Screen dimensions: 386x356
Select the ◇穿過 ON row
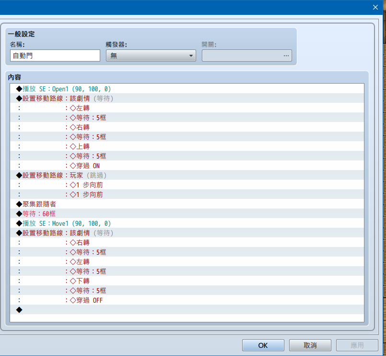tap(187, 166)
